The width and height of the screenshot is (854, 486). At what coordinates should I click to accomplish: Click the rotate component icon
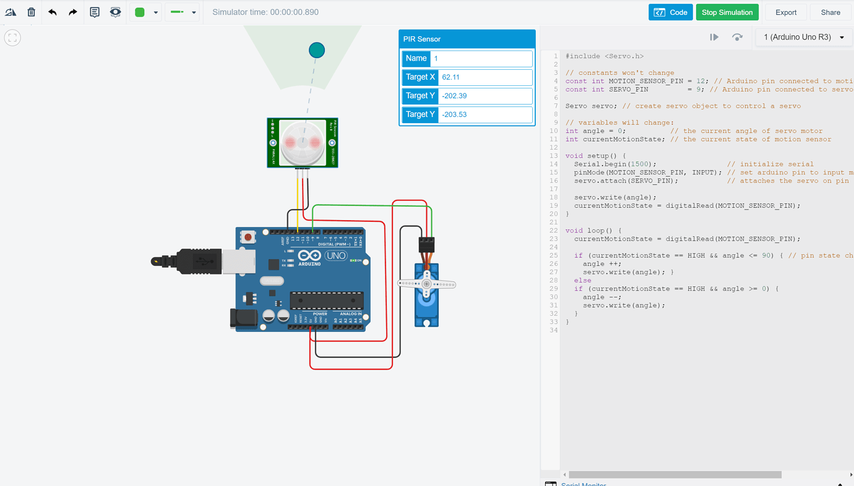(x=11, y=12)
